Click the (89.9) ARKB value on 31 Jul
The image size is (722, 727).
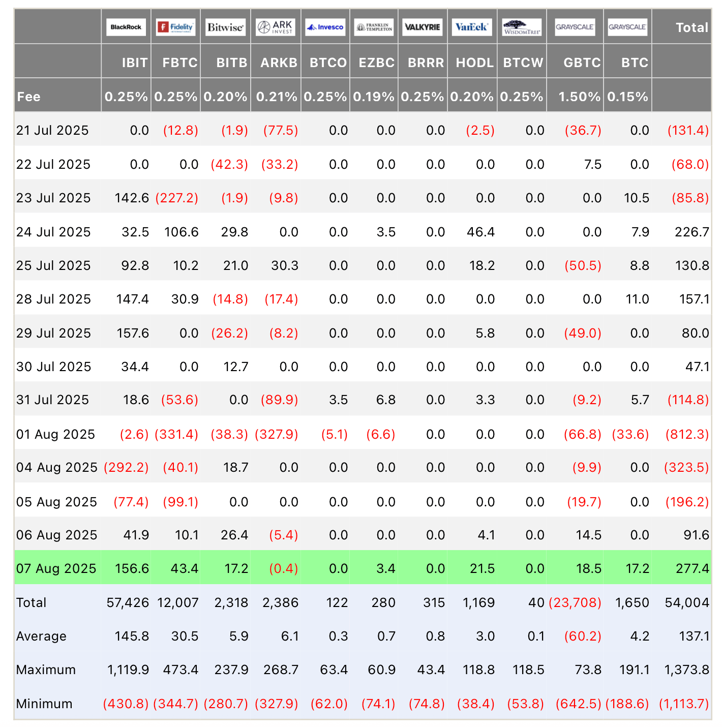point(279,400)
